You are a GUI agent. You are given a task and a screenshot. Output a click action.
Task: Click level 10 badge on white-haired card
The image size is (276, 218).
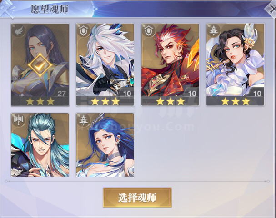point(127,94)
